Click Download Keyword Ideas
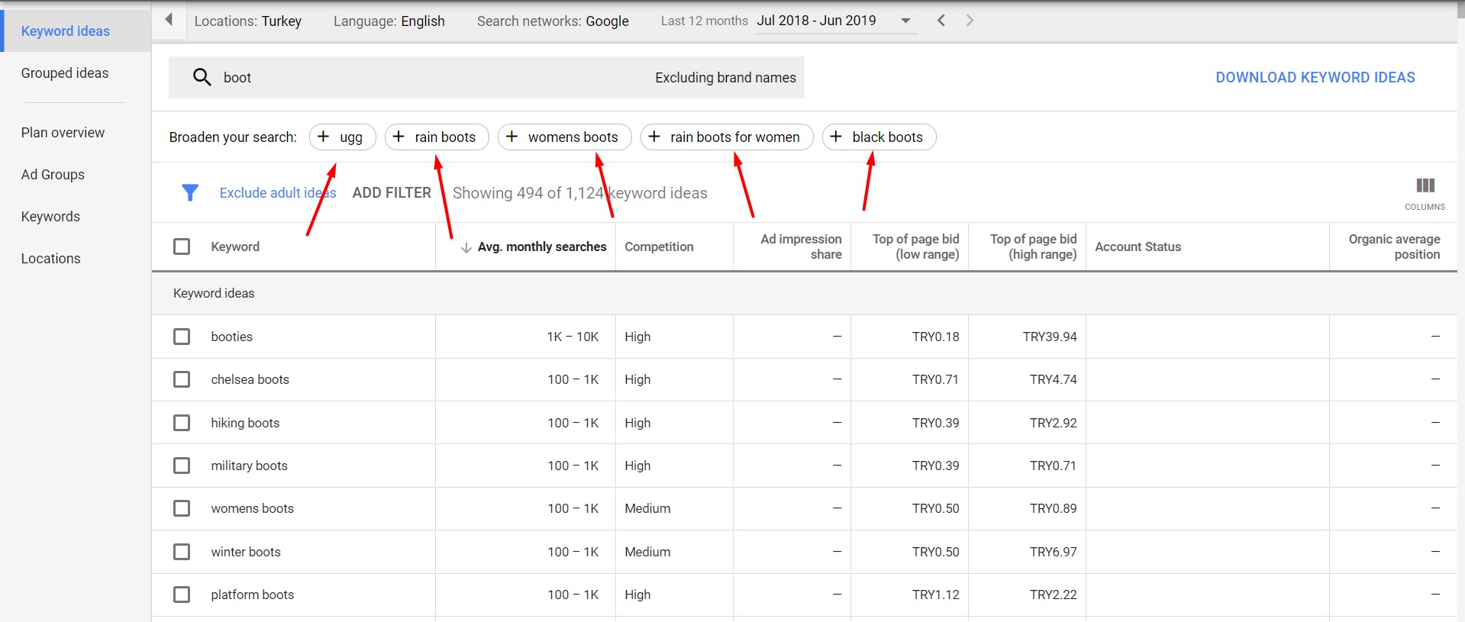 (x=1315, y=78)
